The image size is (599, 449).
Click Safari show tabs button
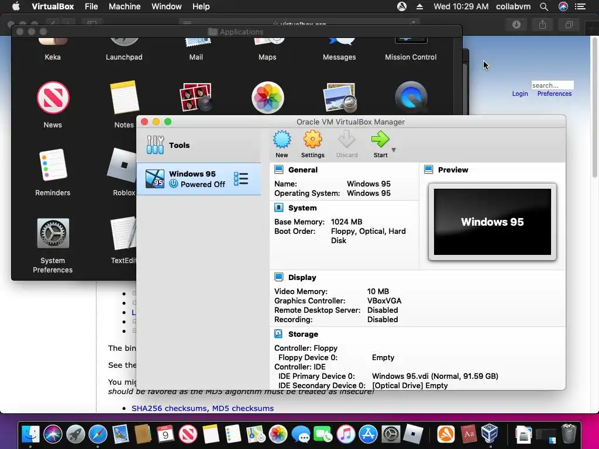pyautogui.click(x=569, y=25)
